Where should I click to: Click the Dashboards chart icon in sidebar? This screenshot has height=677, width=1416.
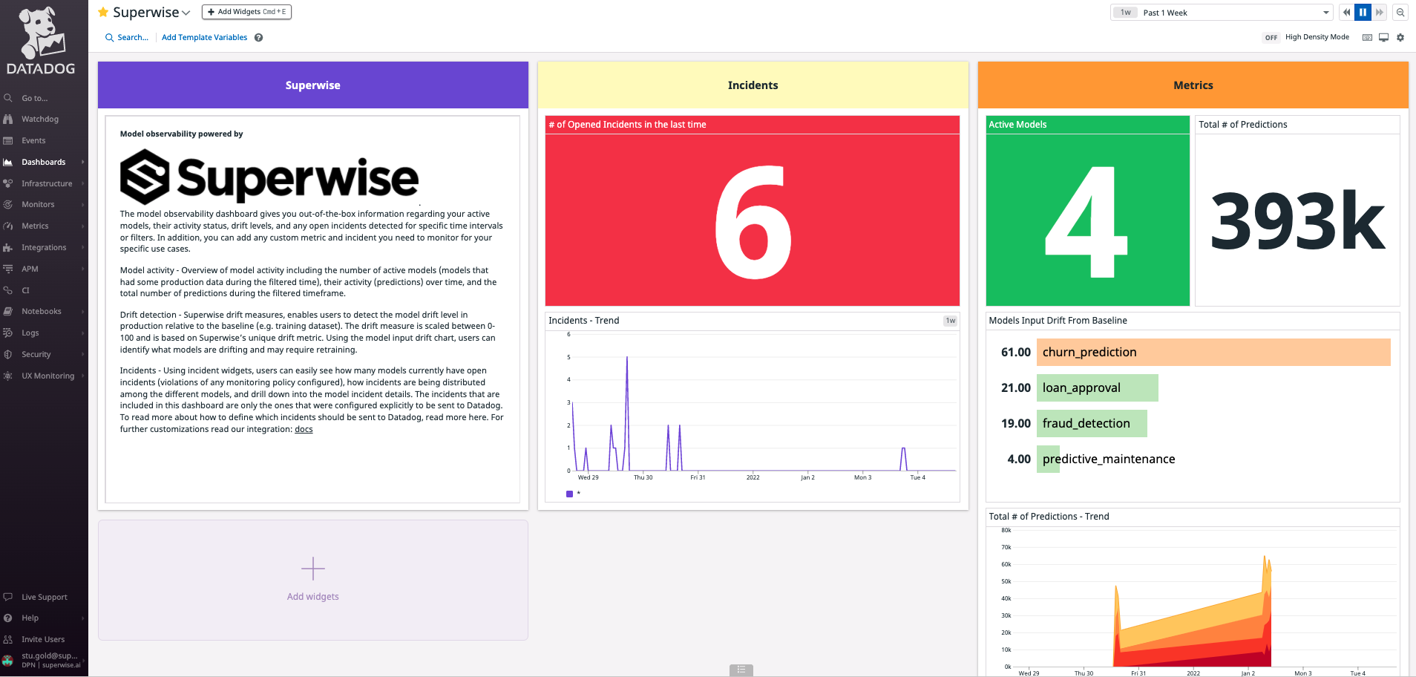pos(8,162)
